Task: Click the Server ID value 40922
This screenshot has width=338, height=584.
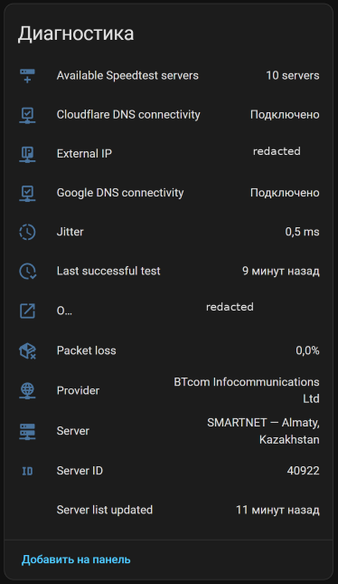Action: [x=303, y=471]
